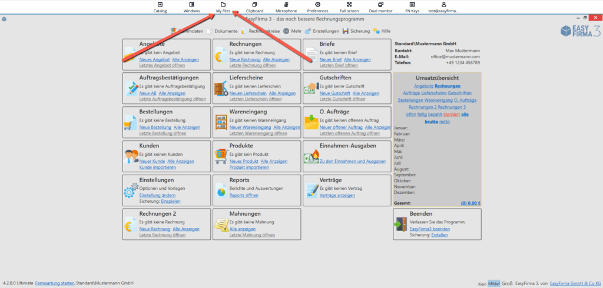
Task: Click Neuer offener Auftrag link
Action: pyautogui.click(x=341, y=127)
